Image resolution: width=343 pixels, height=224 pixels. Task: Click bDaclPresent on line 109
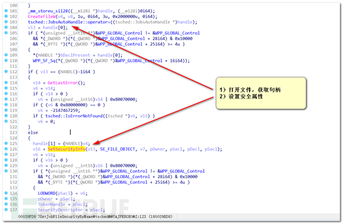(x=75, y=55)
